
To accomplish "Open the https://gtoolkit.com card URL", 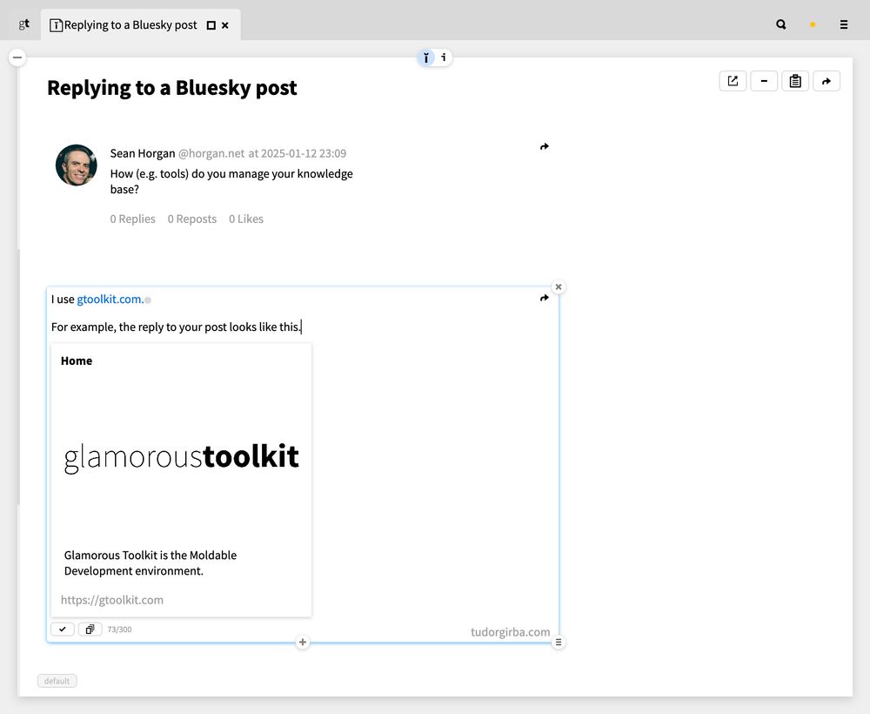I will tap(112, 600).
